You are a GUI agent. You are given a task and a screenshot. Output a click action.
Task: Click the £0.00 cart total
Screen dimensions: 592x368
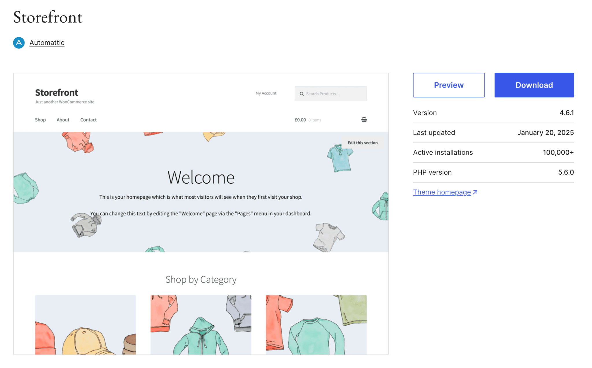[x=300, y=120]
